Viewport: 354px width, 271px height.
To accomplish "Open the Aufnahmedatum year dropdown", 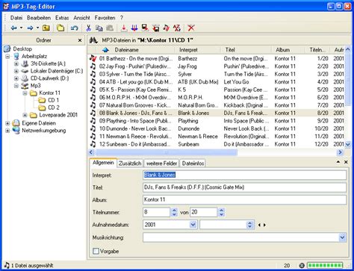I will 193,225.
